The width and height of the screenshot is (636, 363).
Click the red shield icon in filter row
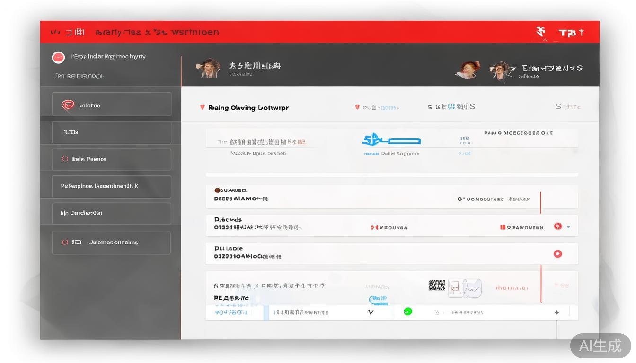(357, 107)
